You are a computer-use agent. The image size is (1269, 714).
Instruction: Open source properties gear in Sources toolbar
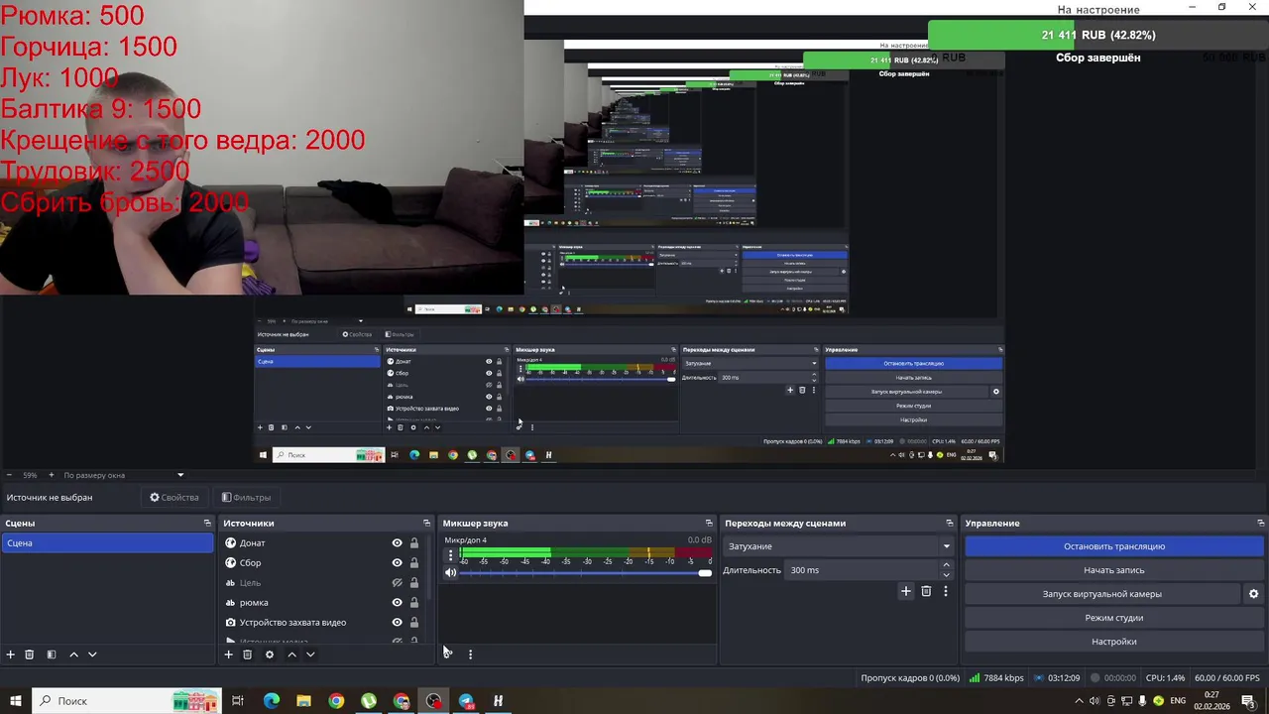coord(270,654)
